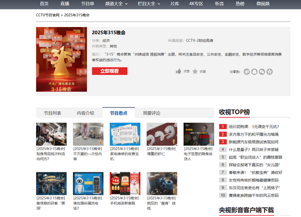301x217 pixels.
Task: Click the 2025年315晚会 title heading
Action: pyautogui.click(x=108, y=33)
